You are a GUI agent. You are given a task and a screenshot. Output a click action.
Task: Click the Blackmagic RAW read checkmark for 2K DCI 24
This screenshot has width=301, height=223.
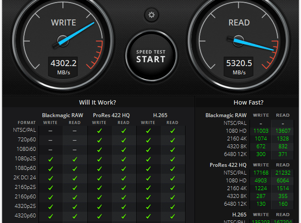pos(75,178)
